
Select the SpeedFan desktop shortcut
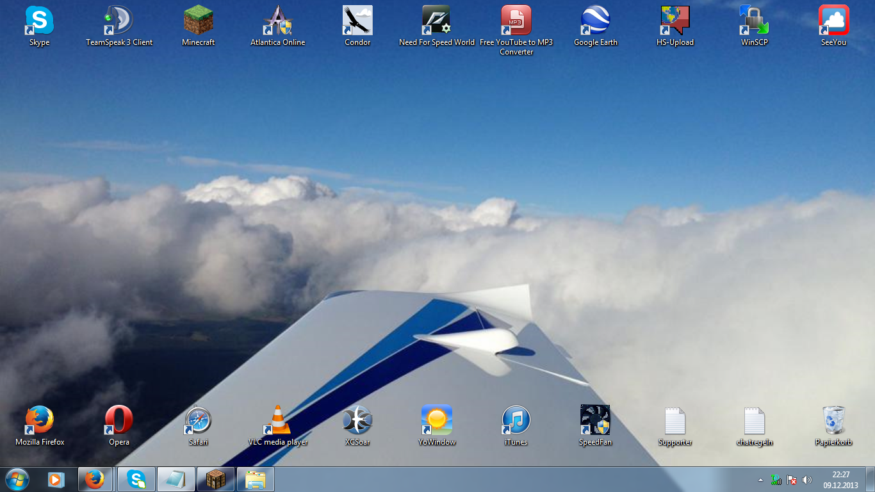tap(595, 420)
